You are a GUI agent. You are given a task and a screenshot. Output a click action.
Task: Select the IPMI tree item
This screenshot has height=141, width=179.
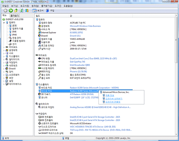point(14,35)
